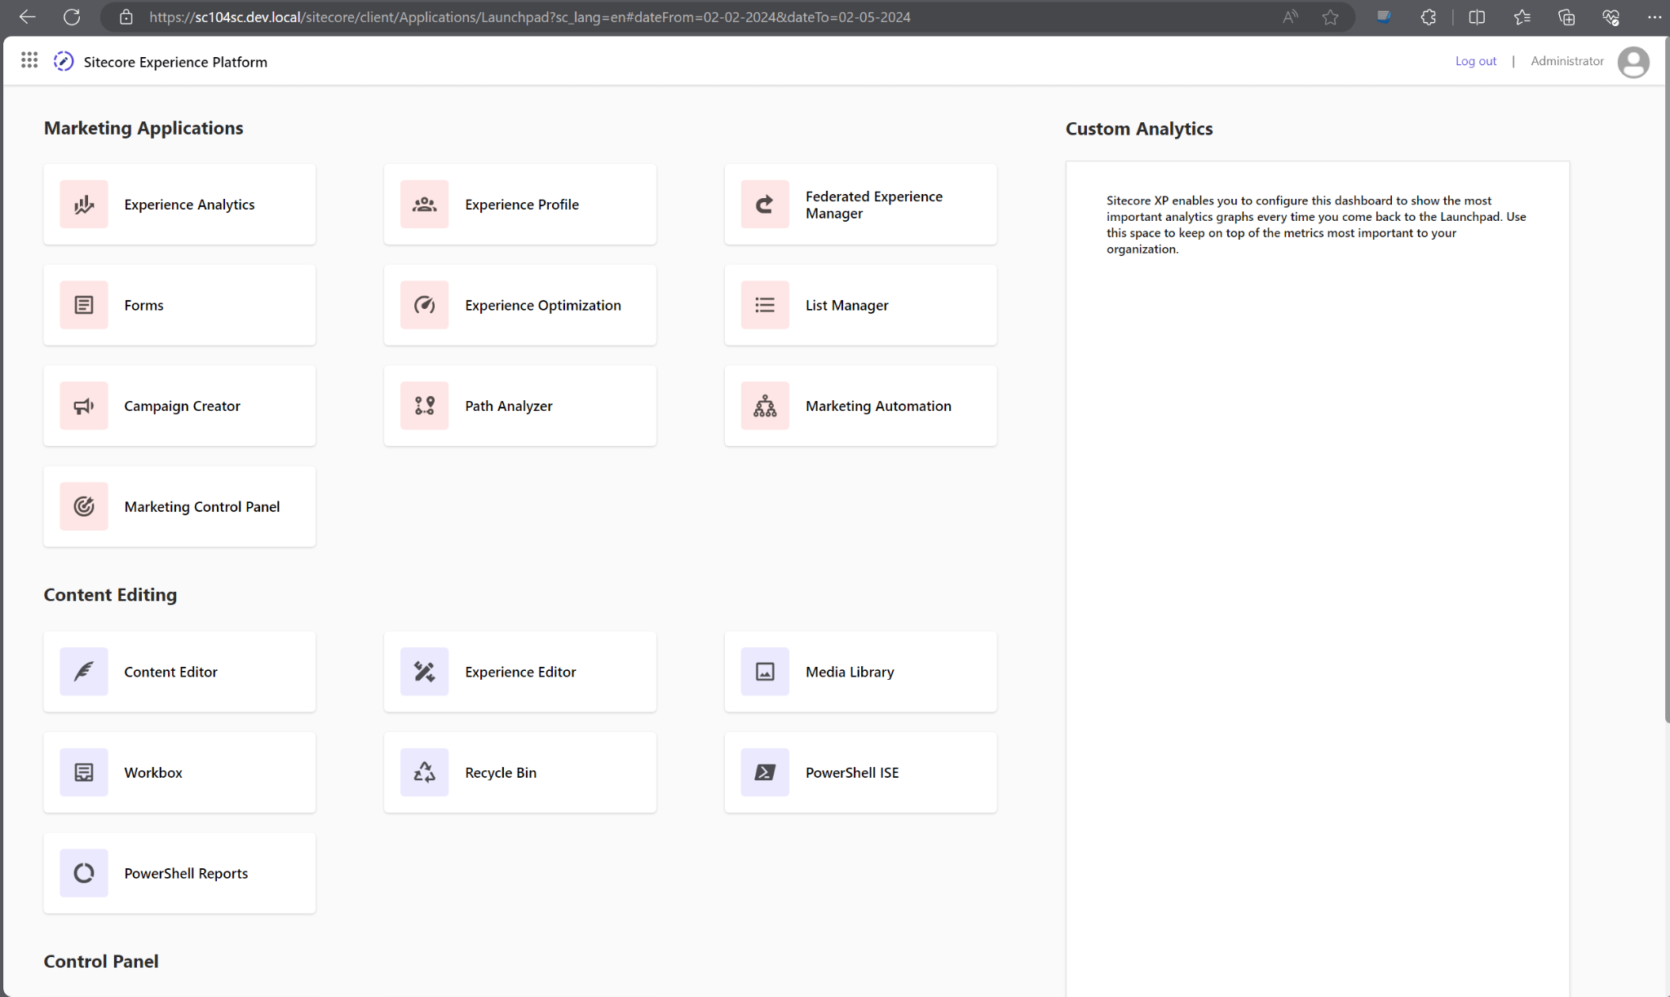1670x997 pixels.
Task: Open the Experience Profile label
Action: click(x=522, y=205)
